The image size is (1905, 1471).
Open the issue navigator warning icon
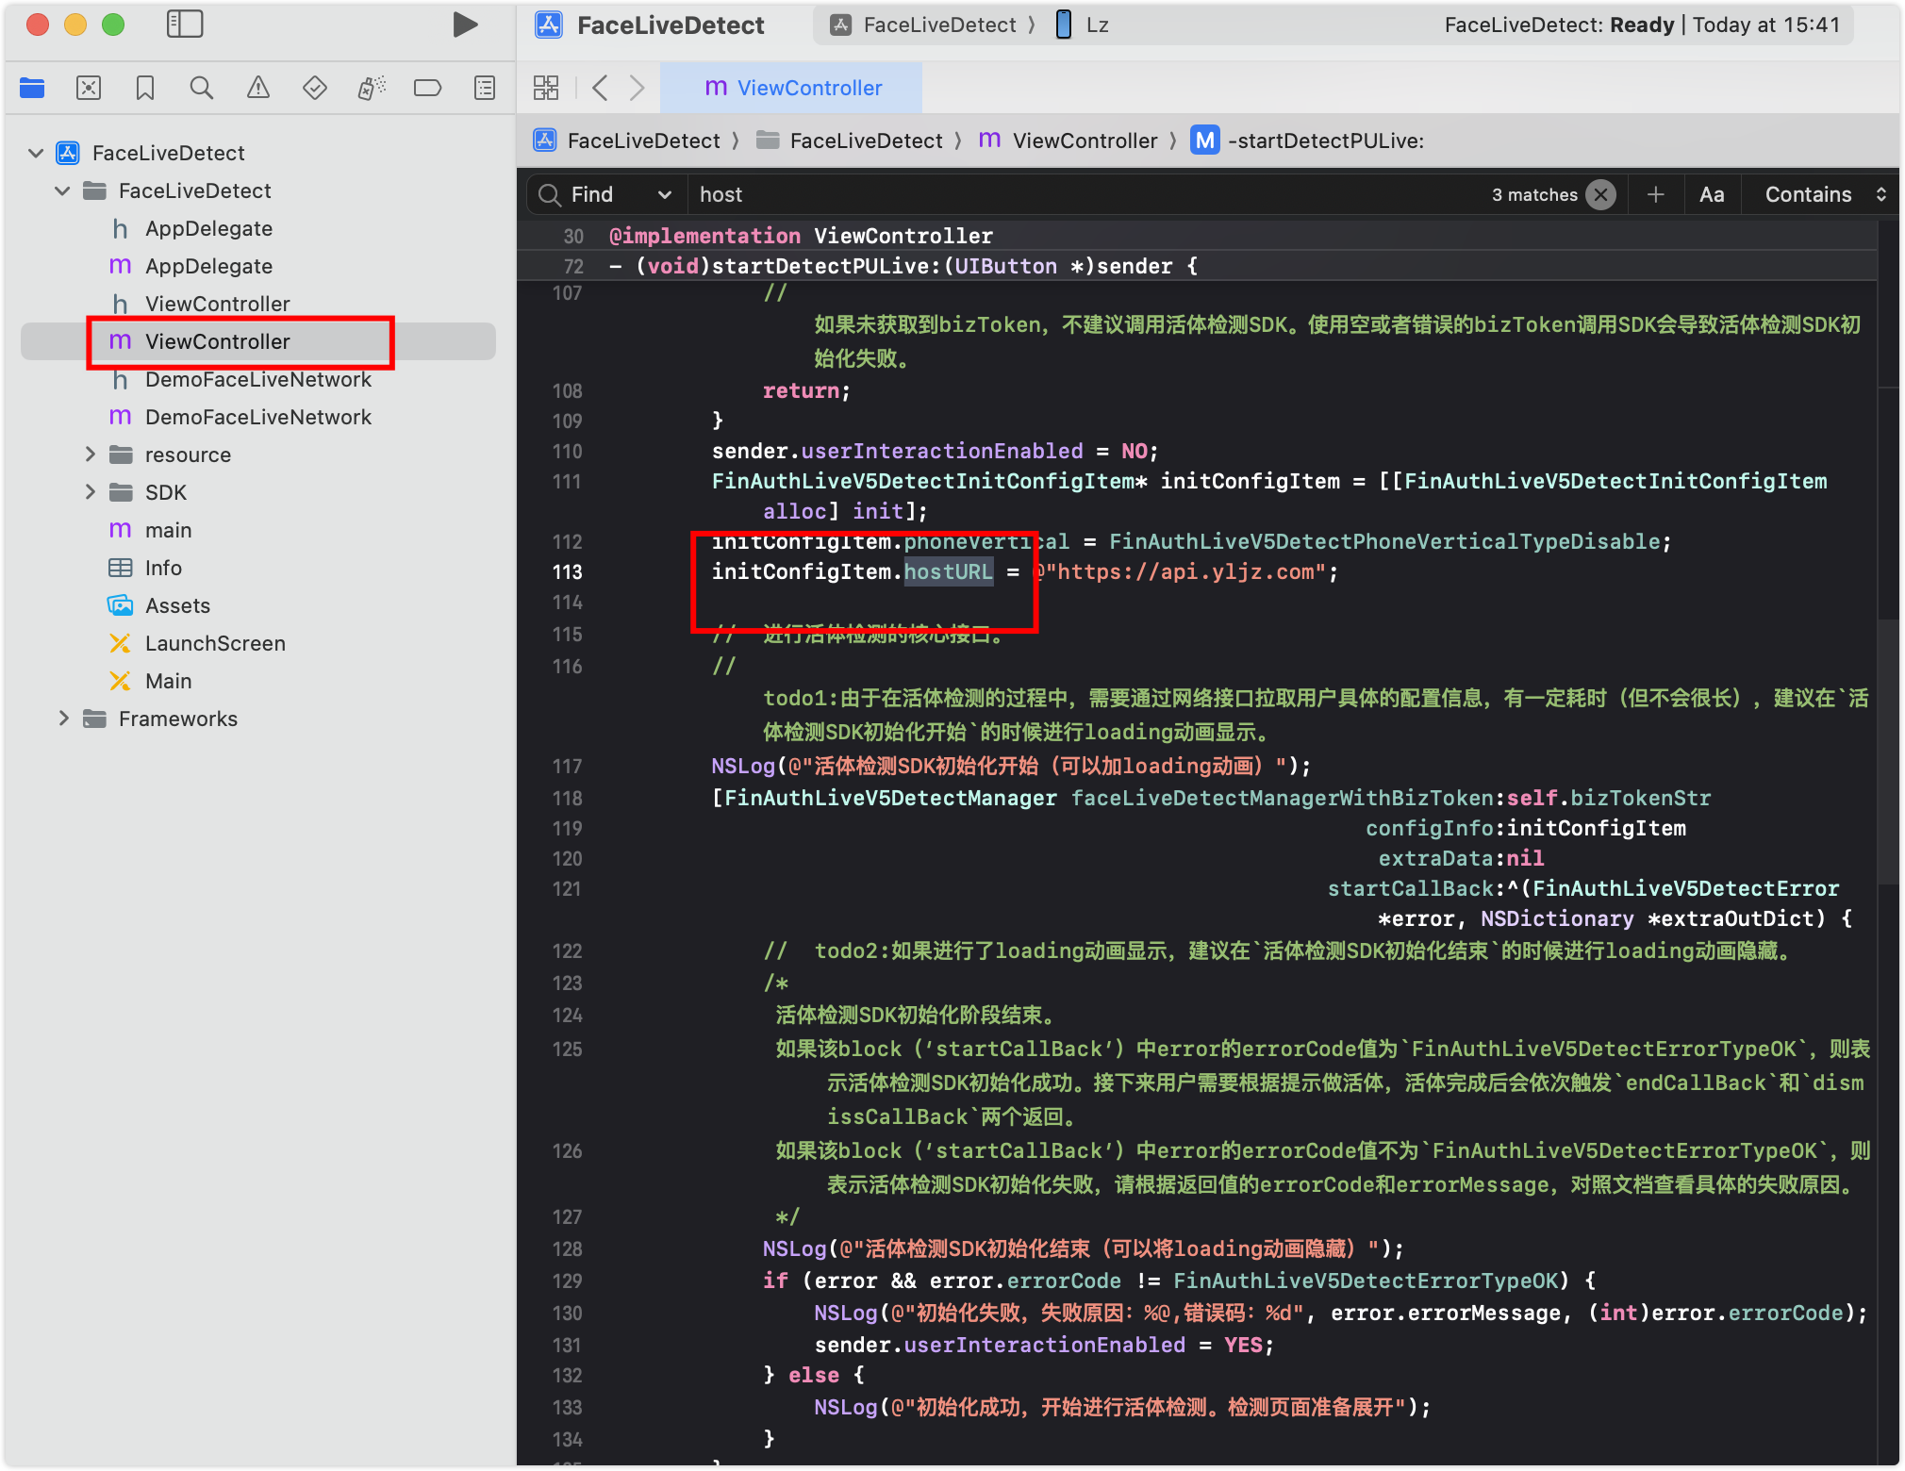257,89
